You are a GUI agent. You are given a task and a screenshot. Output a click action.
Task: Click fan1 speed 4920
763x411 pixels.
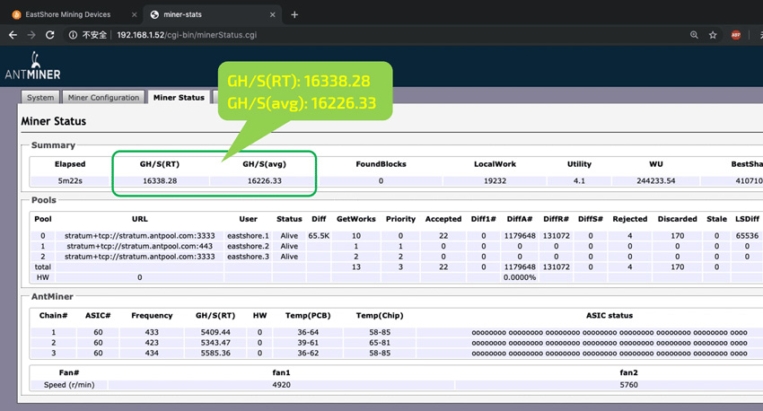(x=281, y=385)
